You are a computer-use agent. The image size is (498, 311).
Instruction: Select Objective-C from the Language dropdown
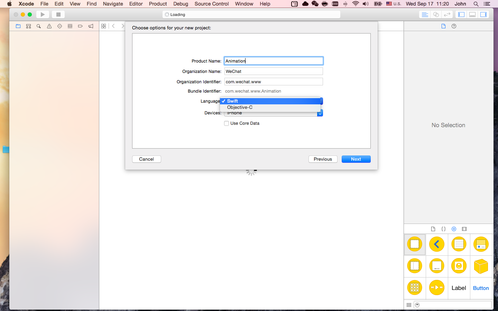pyautogui.click(x=240, y=107)
